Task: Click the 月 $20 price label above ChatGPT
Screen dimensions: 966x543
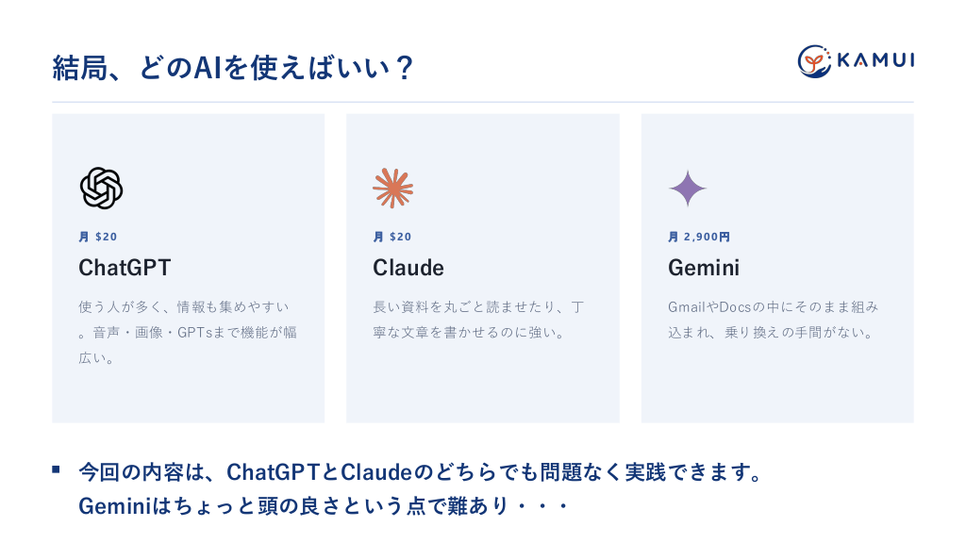Action: [98, 237]
